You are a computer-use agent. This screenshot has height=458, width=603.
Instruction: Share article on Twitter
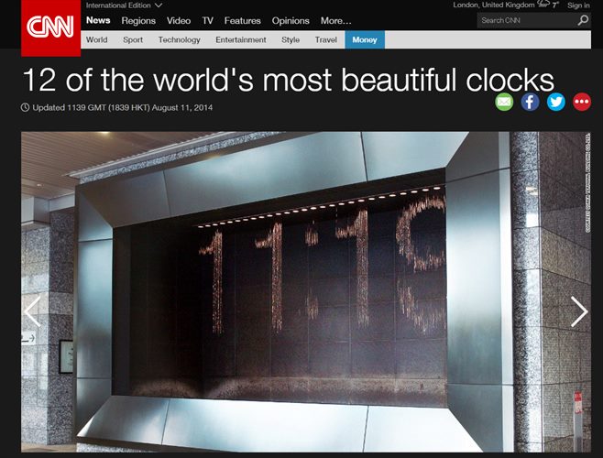(x=555, y=102)
